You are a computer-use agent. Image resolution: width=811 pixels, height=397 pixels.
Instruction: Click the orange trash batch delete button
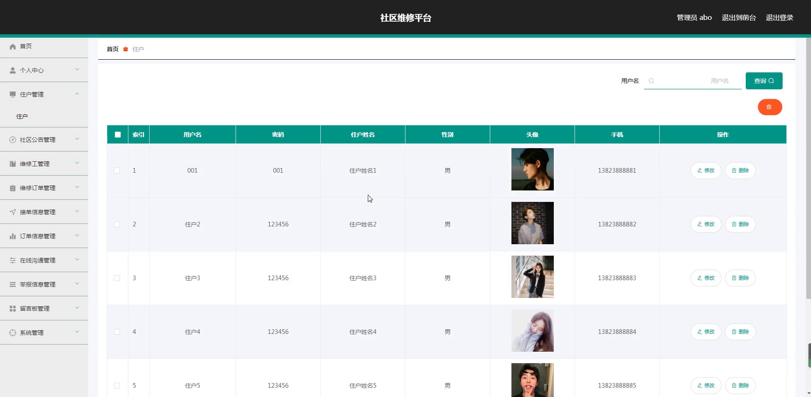770,107
